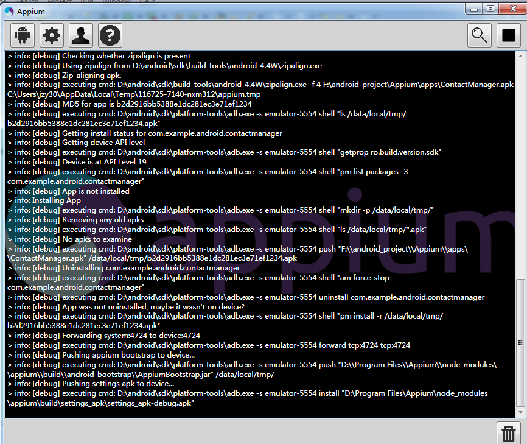
Task: Clear the log with trash icon
Action: pos(509,433)
